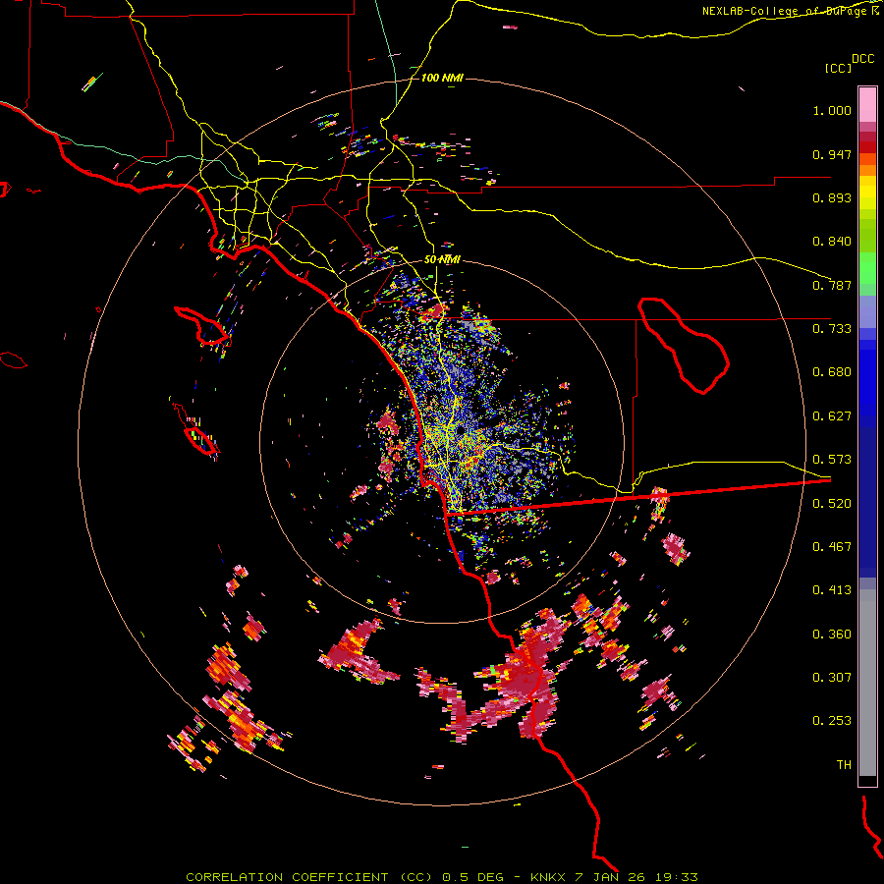Viewport: 884px width, 884px height.
Task: Click the 0.573 color scale value
Action: (x=832, y=460)
